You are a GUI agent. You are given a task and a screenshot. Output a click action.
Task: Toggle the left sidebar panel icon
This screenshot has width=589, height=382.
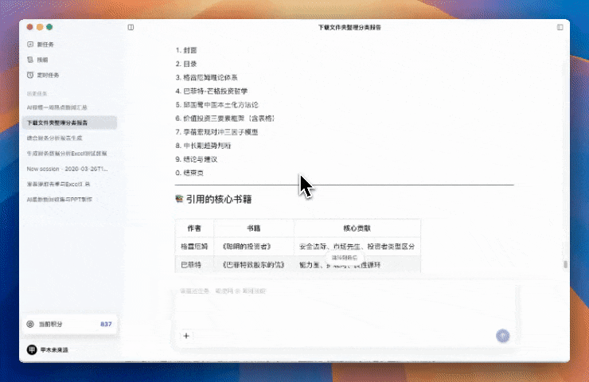pos(131,27)
